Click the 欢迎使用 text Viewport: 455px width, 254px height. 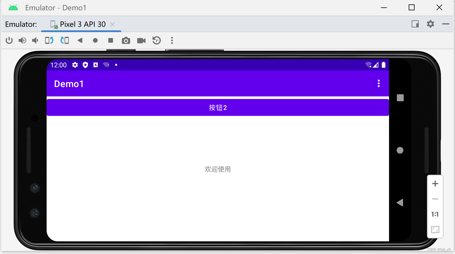point(218,169)
